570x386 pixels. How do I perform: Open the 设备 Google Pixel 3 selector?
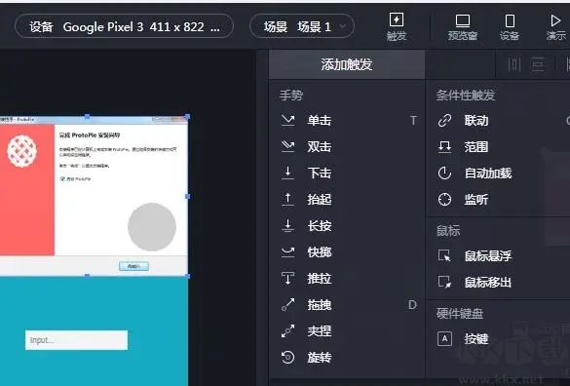tap(124, 26)
